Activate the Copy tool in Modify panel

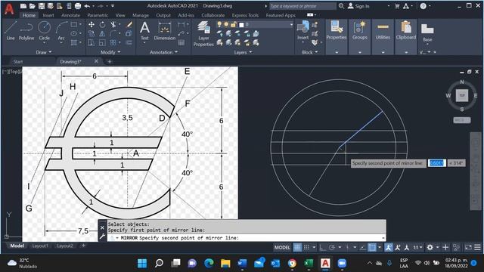92,33
